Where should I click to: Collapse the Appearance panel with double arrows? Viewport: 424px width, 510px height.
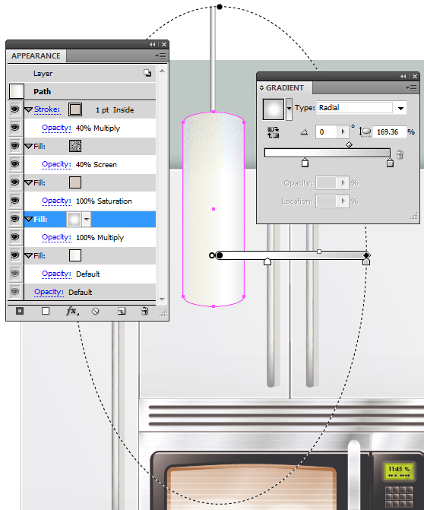[153, 45]
